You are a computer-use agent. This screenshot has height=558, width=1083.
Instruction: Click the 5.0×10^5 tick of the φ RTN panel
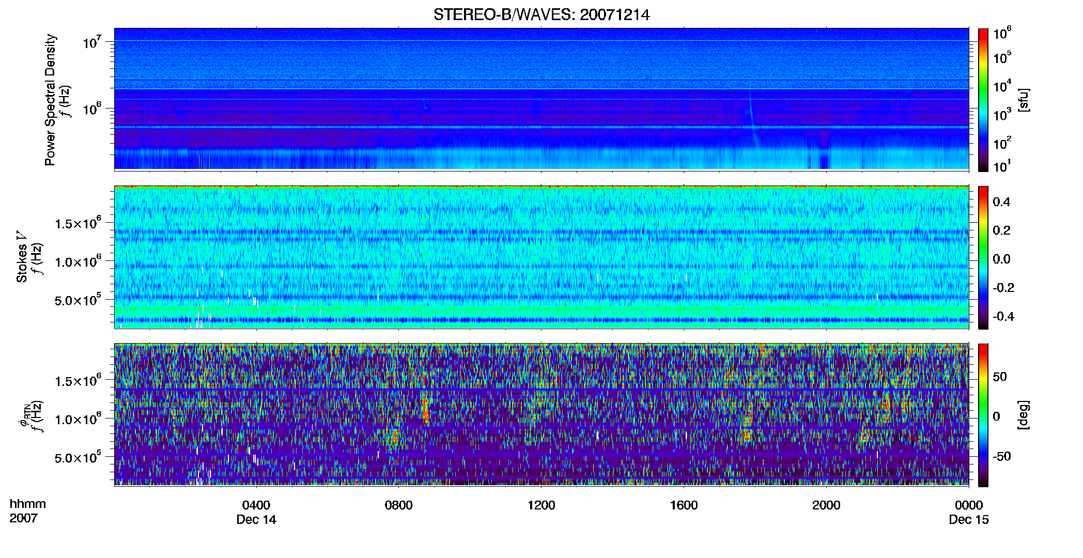point(78,457)
